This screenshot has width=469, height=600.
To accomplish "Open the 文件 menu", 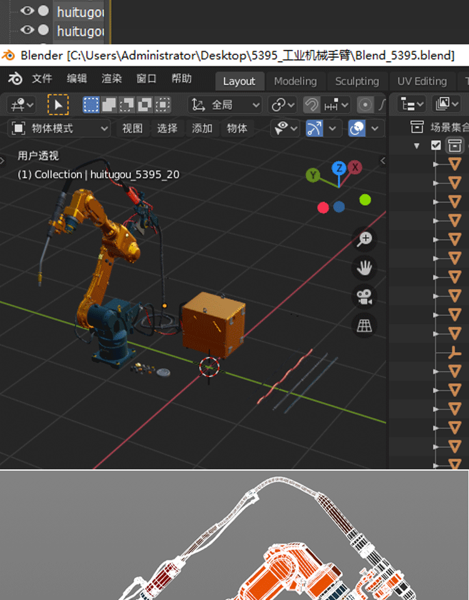I will pos(42,79).
